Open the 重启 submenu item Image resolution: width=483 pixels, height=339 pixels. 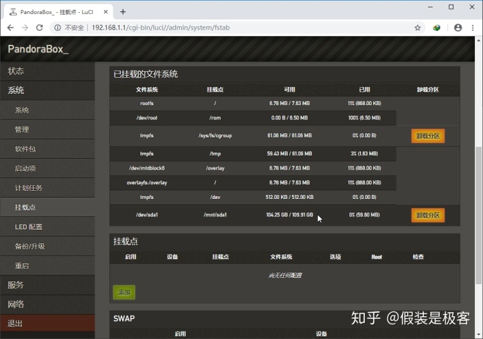point(48,265)
